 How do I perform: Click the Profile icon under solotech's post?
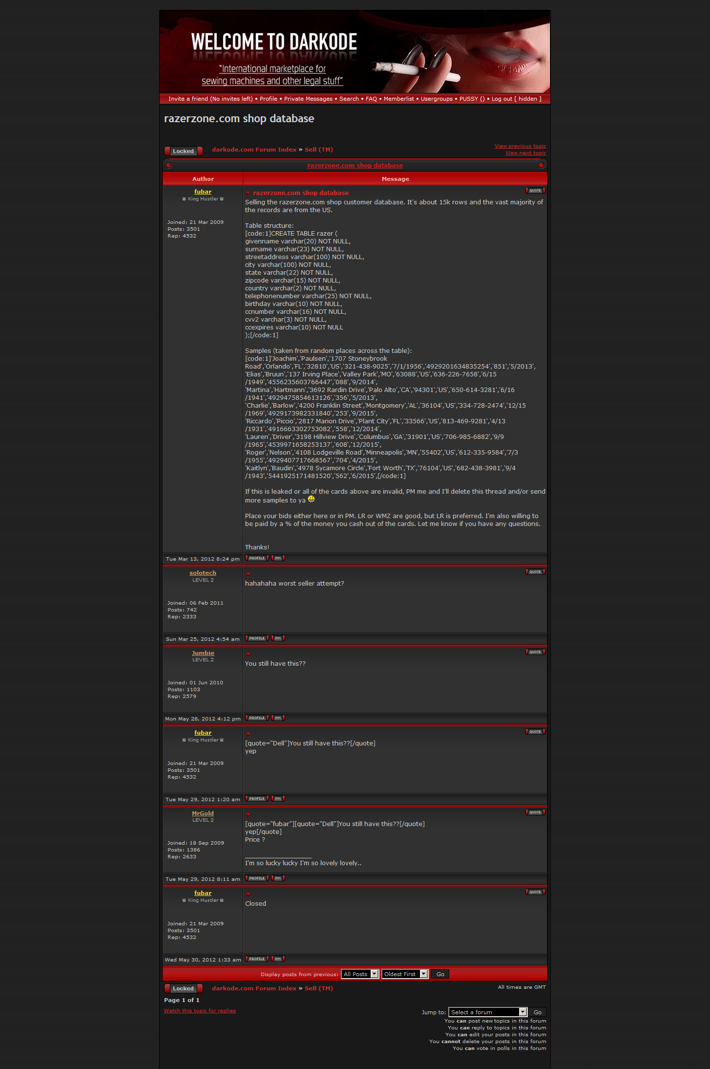[256, 638]
